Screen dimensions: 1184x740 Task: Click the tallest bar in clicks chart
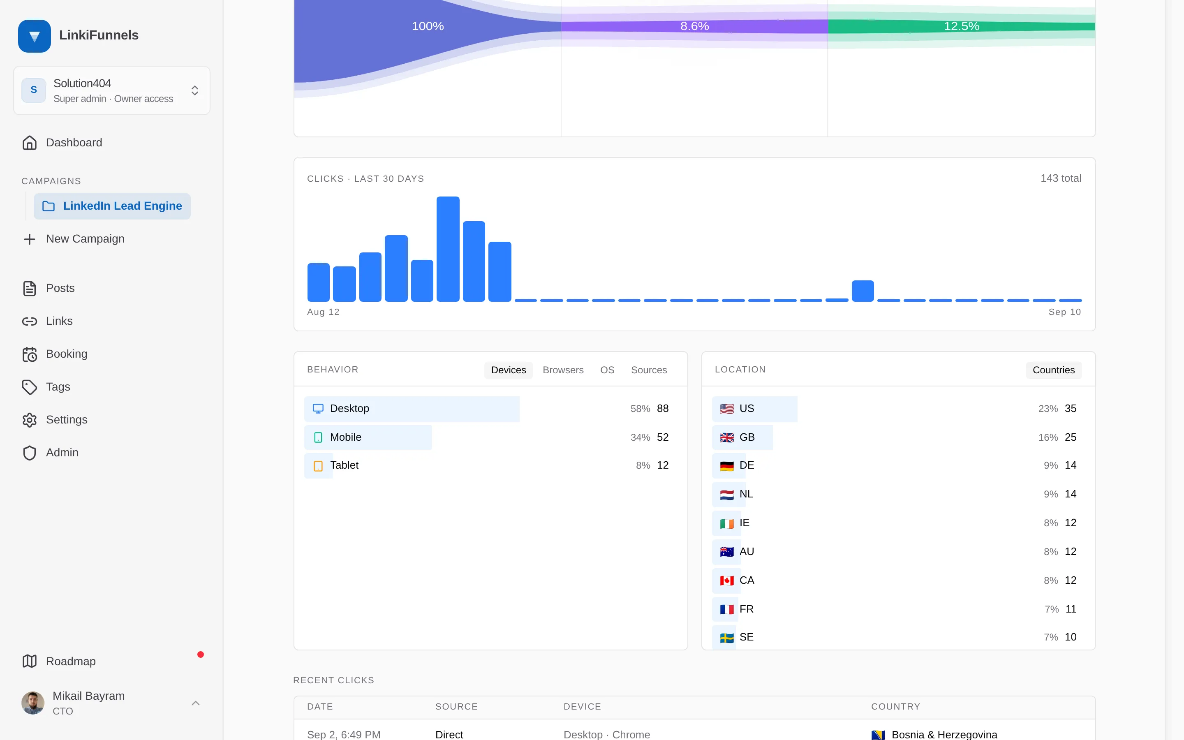coord(448,249)
